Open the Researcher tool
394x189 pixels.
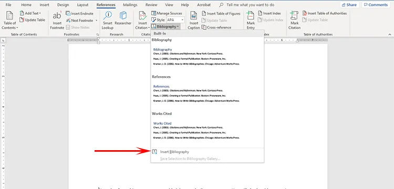123,18
